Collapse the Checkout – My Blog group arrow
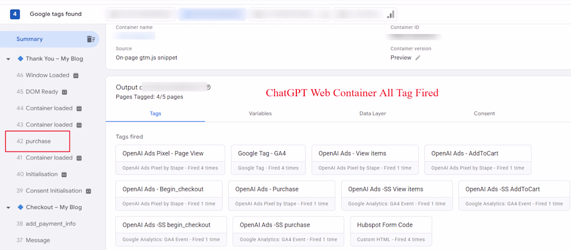The height and width of the screenshot is (250, 571). (x=8, y=208)
